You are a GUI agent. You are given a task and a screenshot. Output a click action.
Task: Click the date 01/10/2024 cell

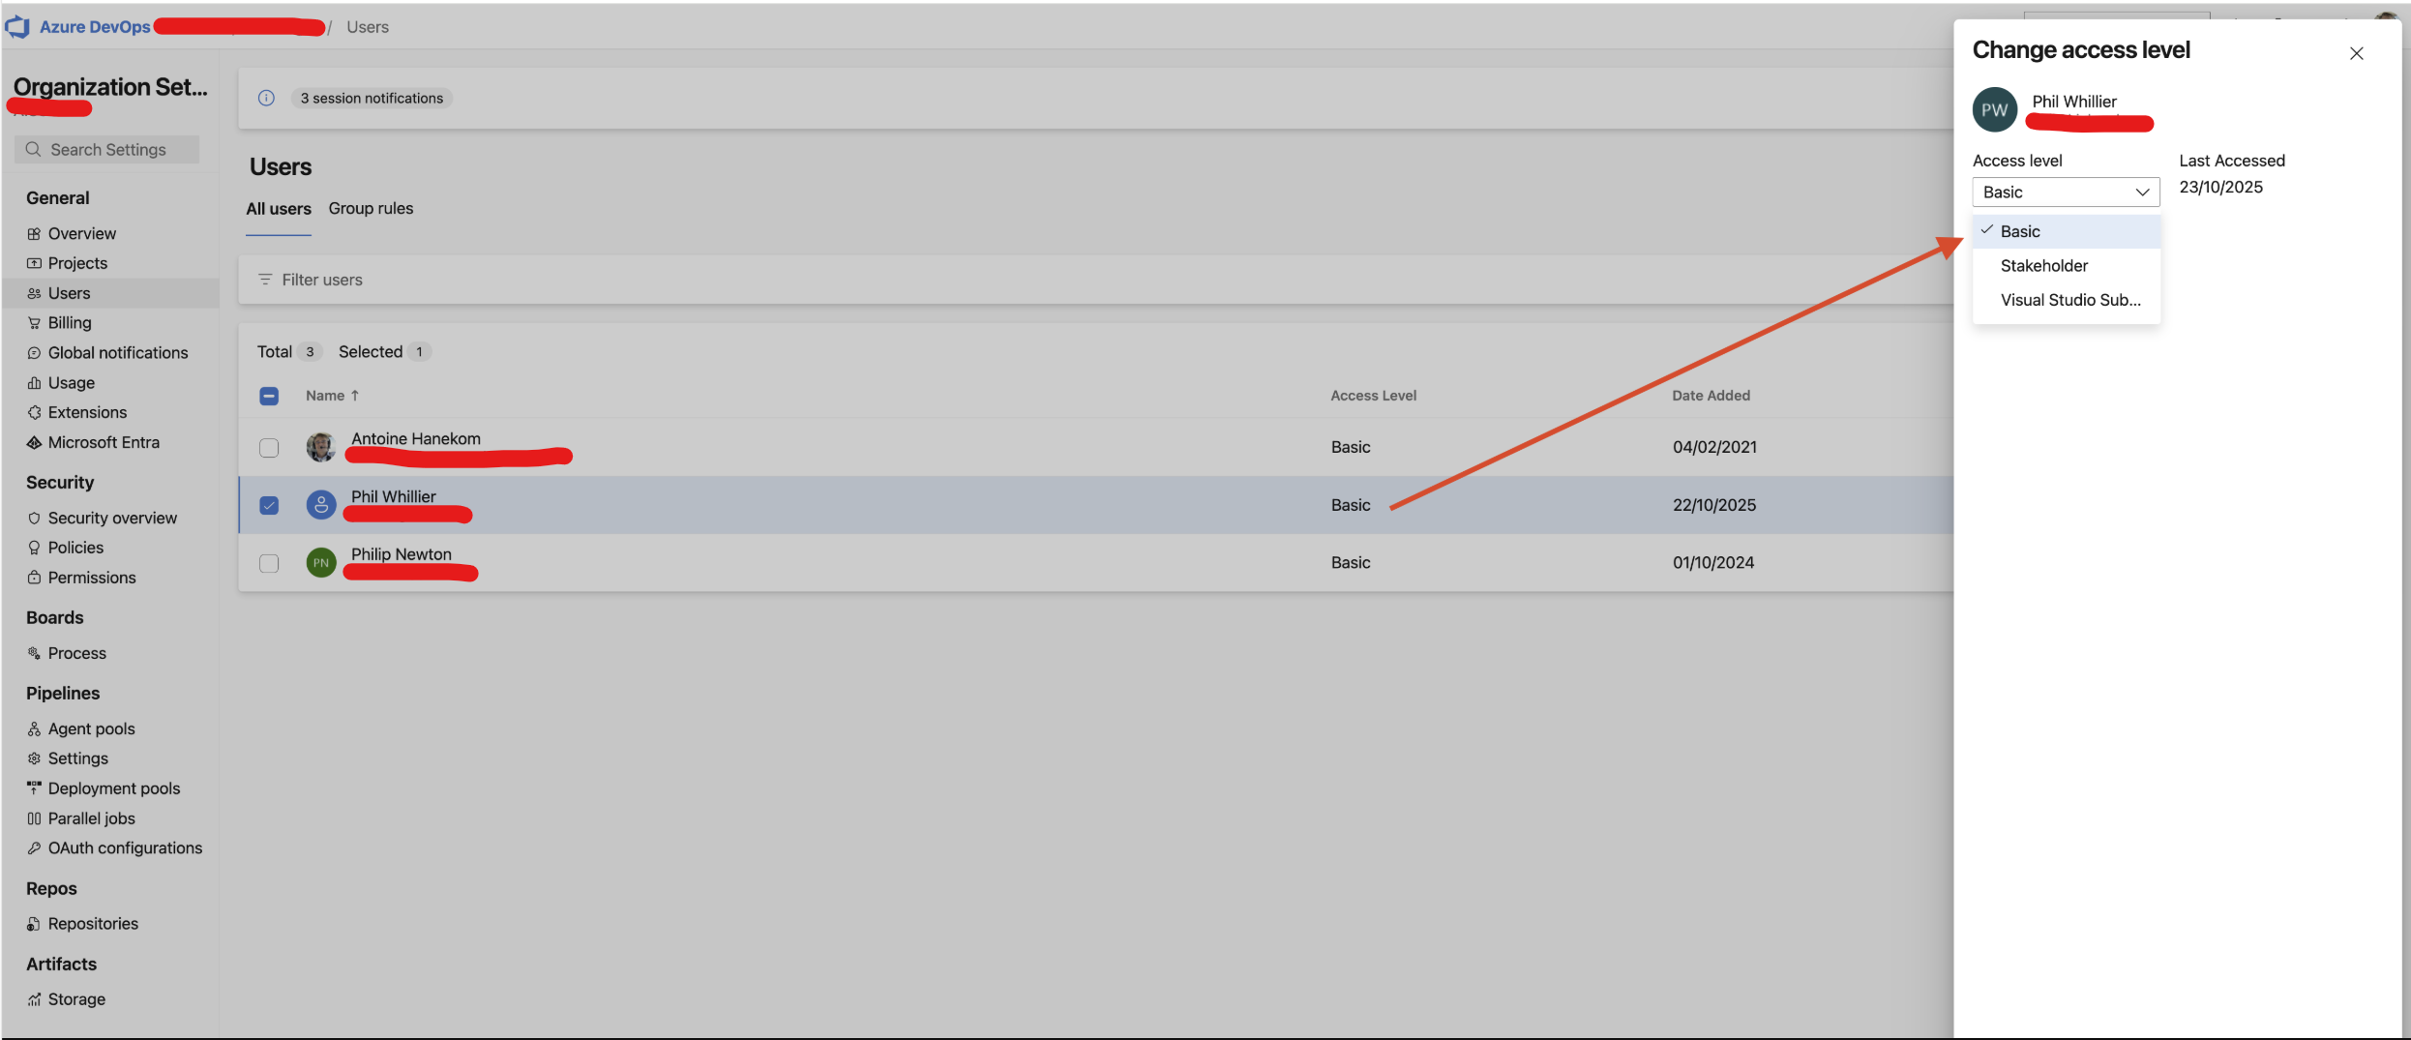point(1713,562)
